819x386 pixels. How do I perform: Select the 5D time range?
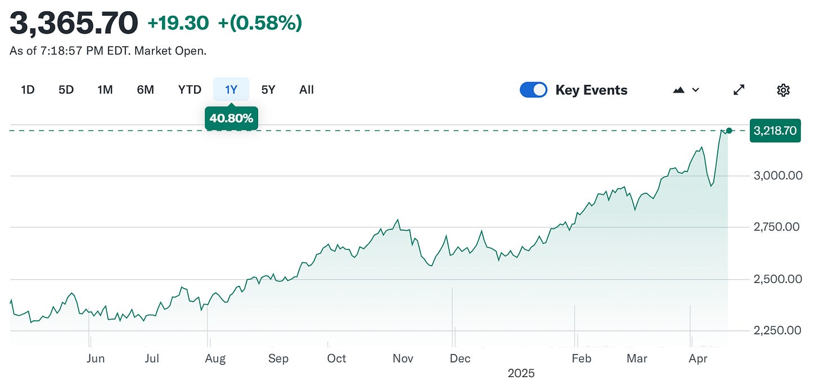[x=66, y=90]
